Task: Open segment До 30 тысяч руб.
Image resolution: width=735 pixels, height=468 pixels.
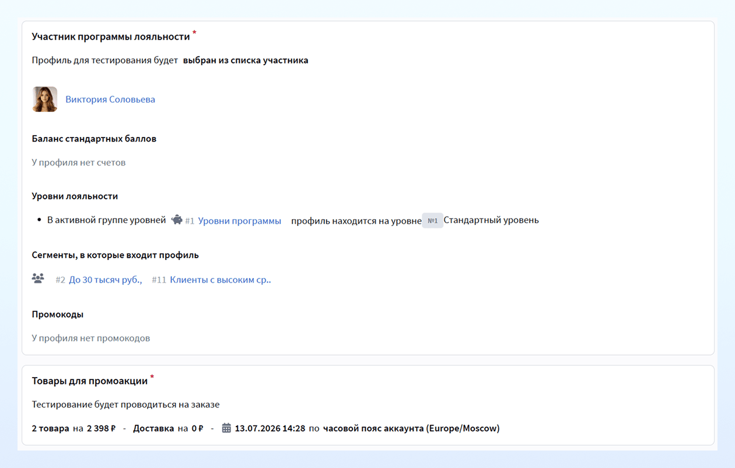Action: click(106, 280)
